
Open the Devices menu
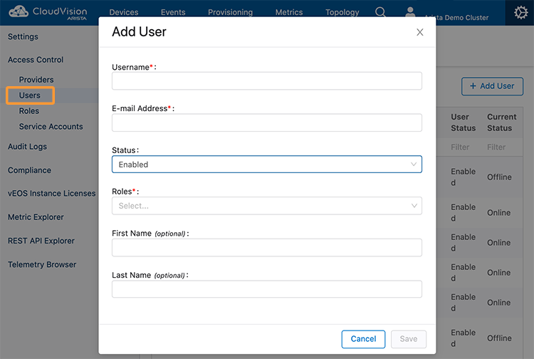click(124, 12)
